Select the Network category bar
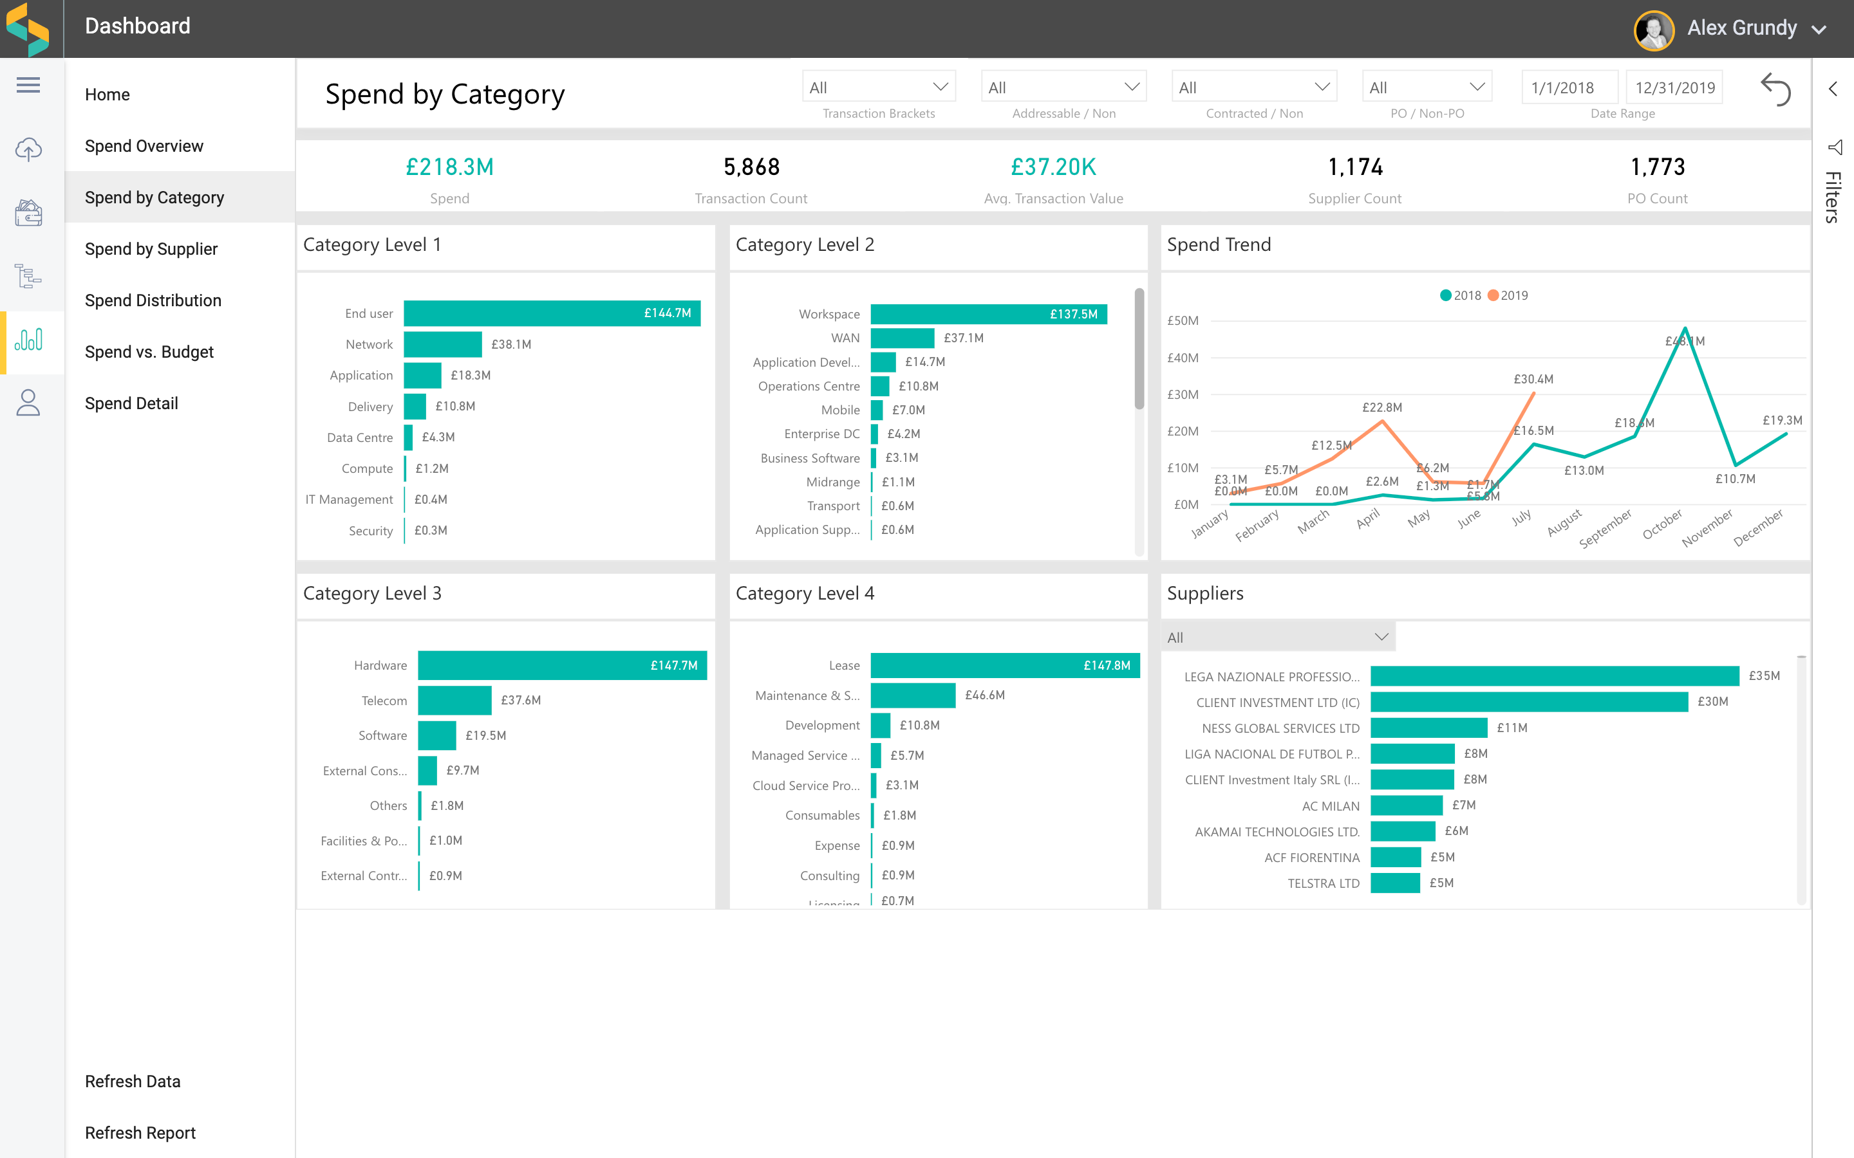The height and width of the screenshot is (1158, 1854). 443,344
